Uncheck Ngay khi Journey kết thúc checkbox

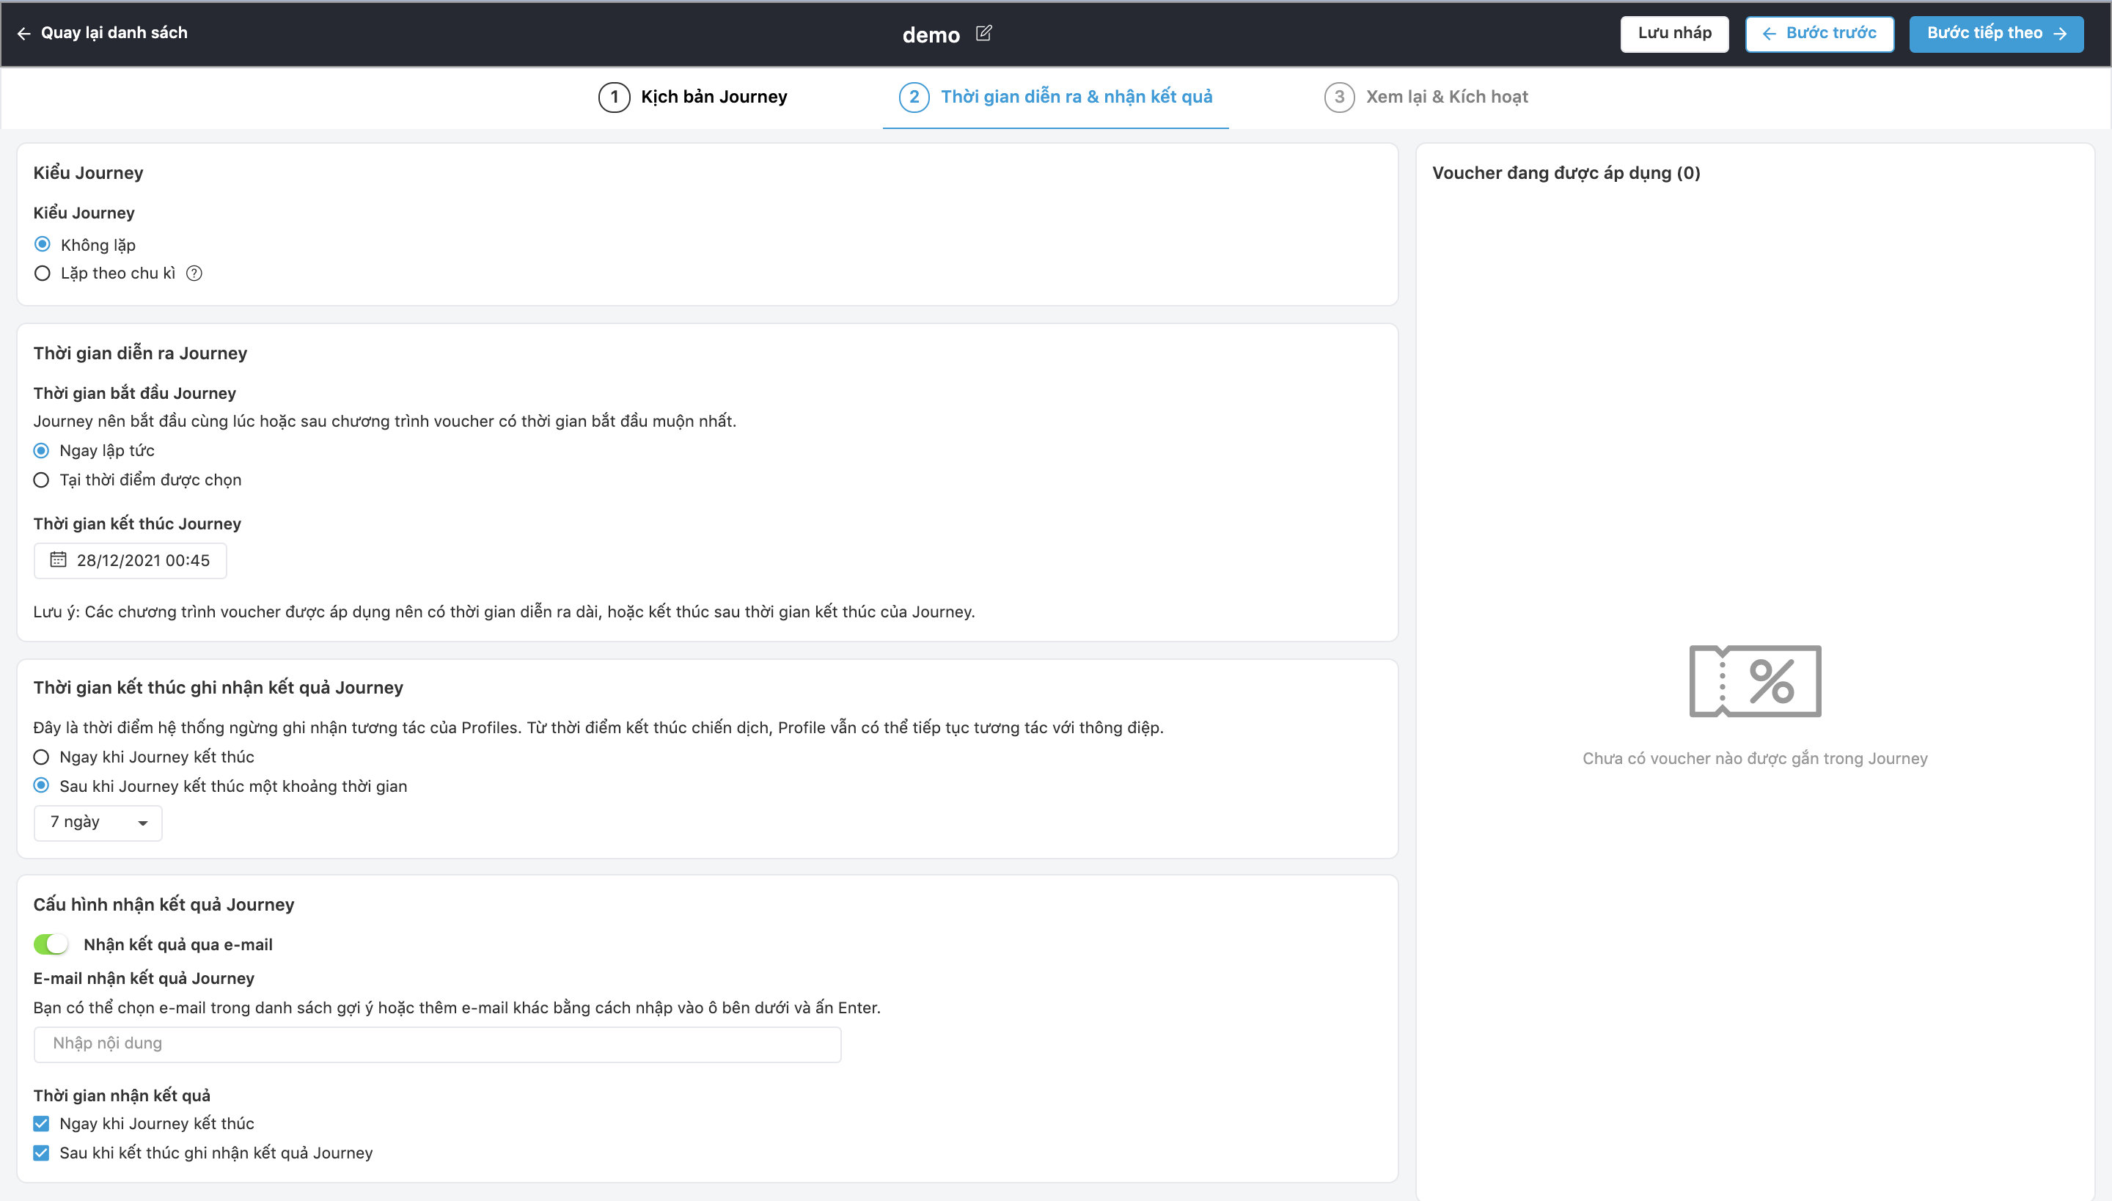tap(41, 1123)
